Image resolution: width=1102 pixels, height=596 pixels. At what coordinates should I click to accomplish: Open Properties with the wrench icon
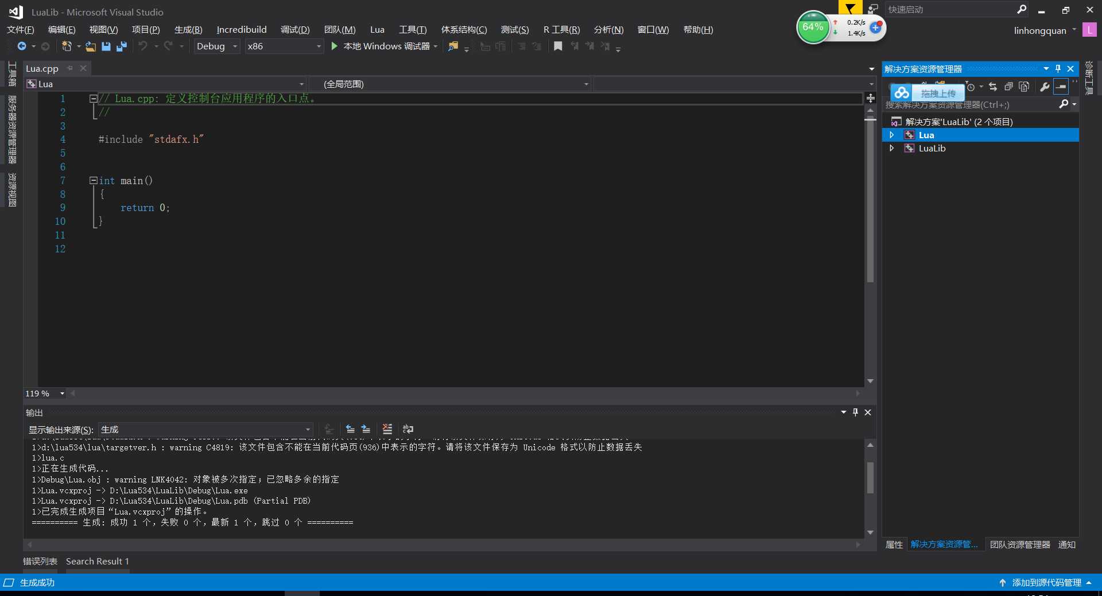[x=1045, y=87]
